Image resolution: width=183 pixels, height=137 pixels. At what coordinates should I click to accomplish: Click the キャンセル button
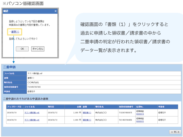point(38,49)
